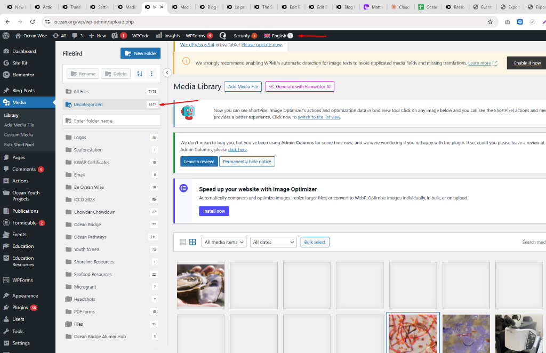Screen dimensions: 546x353
Task: Select the All Files folder
Action: [111, 91]
